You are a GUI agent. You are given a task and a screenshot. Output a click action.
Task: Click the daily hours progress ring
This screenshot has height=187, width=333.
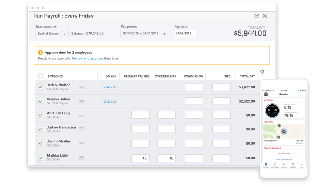click(272, 111)
